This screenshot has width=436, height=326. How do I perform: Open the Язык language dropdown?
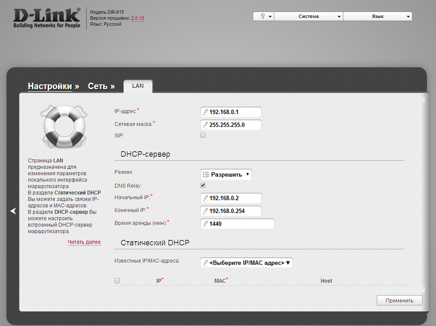378,16
